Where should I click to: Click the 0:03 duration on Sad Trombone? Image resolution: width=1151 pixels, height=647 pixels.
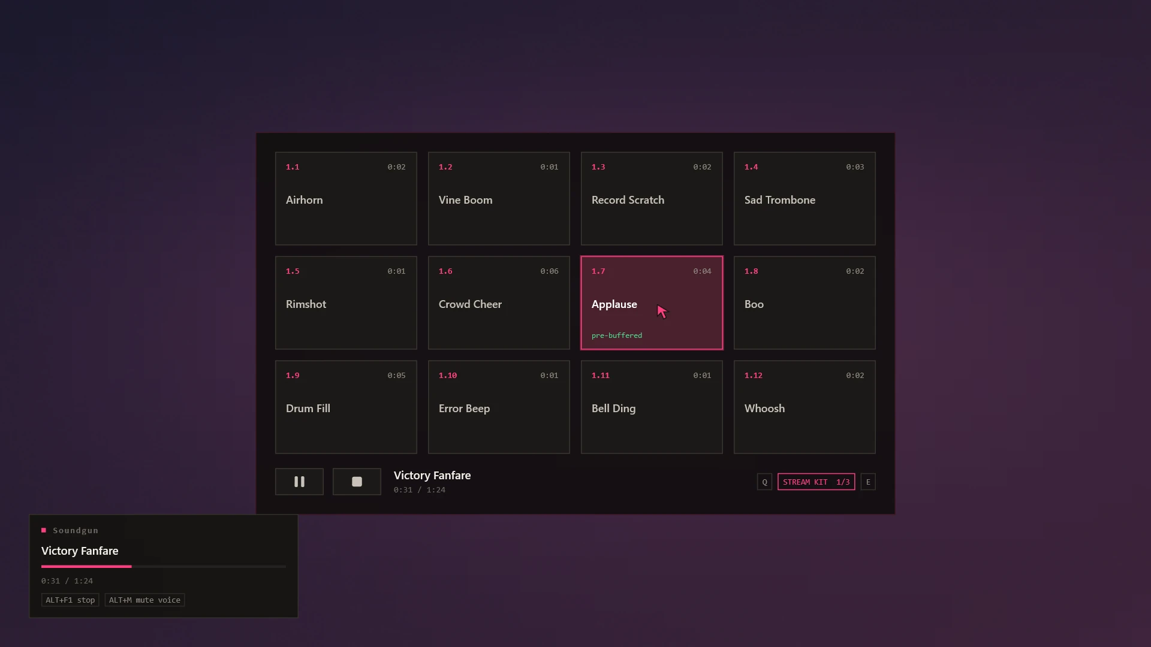click(x=855, y=167)
